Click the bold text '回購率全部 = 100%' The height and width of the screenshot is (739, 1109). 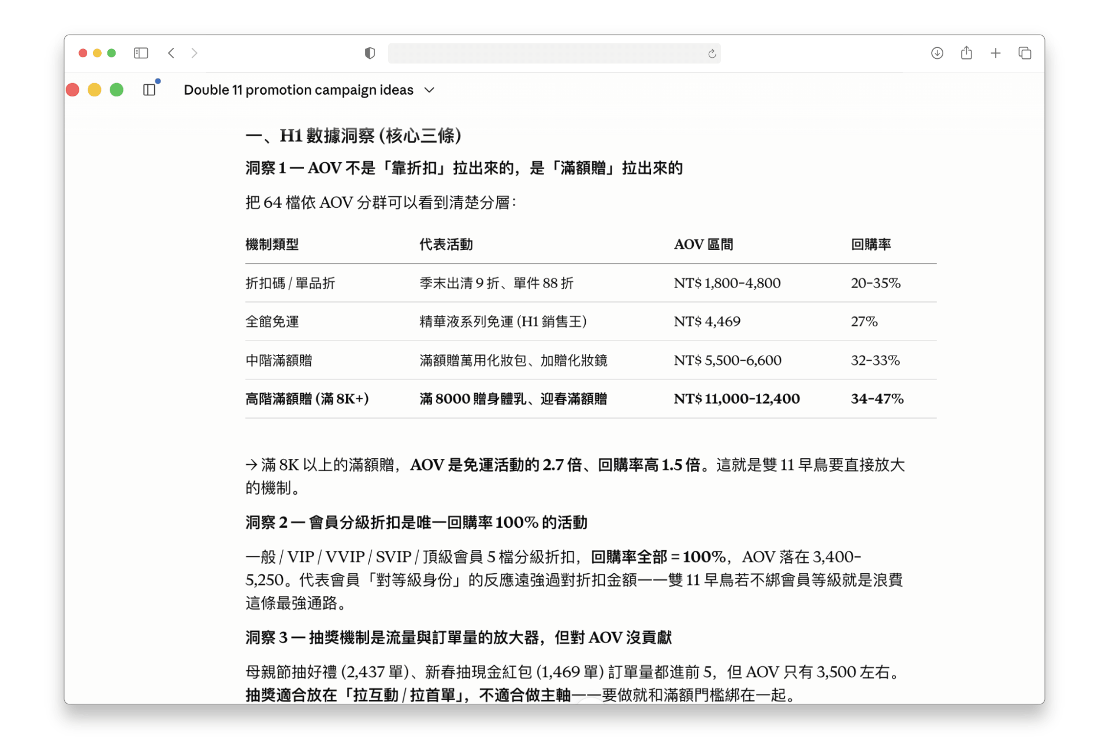pos(658,557)
